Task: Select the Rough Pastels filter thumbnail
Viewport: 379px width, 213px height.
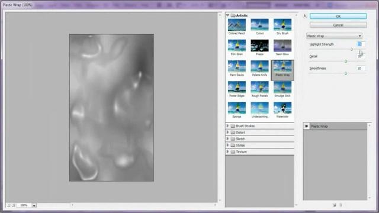Action: (x=259, y=87)
